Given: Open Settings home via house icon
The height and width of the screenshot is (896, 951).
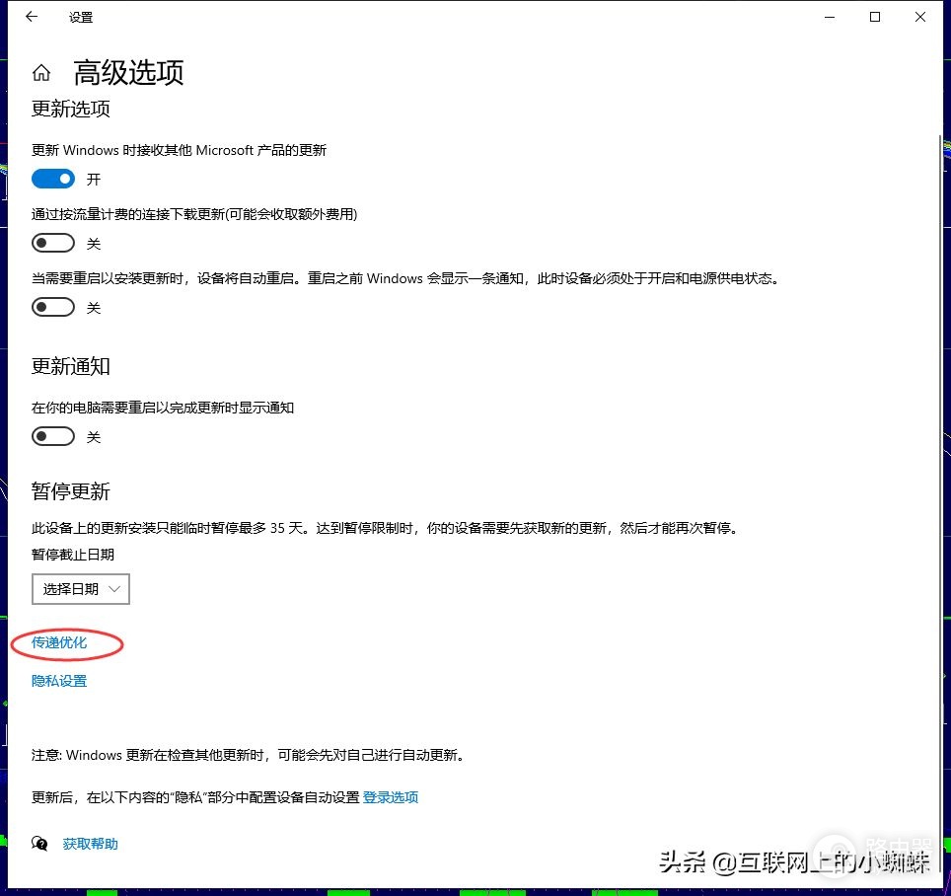Looking at the screenshot, I should click(41, 73).
